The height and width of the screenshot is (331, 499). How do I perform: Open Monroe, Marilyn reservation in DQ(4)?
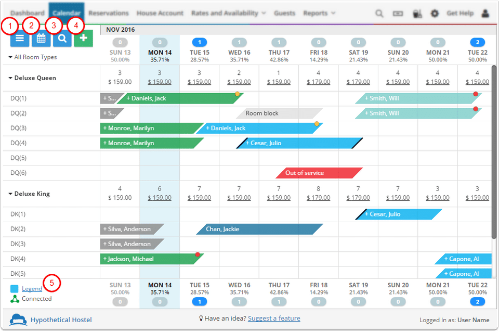[152, 143]
